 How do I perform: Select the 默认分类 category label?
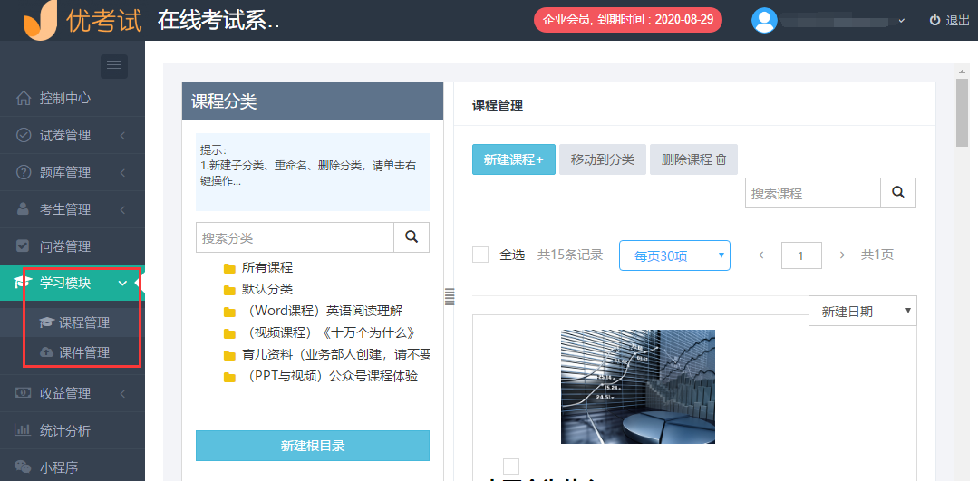267,289
